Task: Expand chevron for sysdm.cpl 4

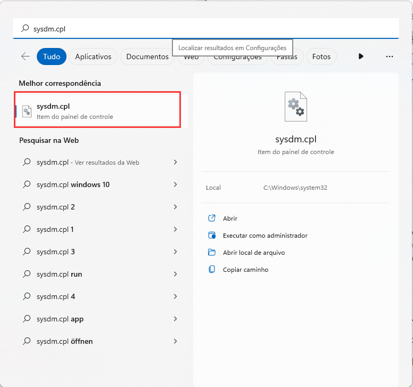Action: [175, 296]
